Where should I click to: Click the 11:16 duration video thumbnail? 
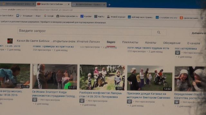pos(15,76)
